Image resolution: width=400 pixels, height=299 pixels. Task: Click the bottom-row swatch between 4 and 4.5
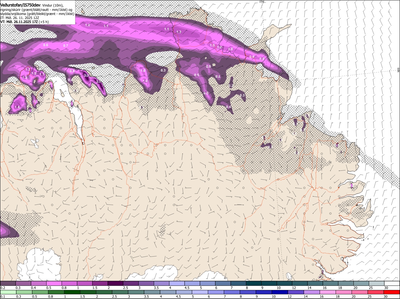(168, 292)
